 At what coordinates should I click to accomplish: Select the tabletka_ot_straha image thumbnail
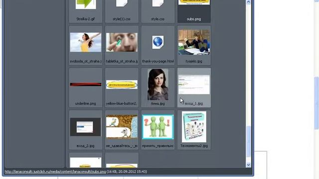click(x=122, y=42)
